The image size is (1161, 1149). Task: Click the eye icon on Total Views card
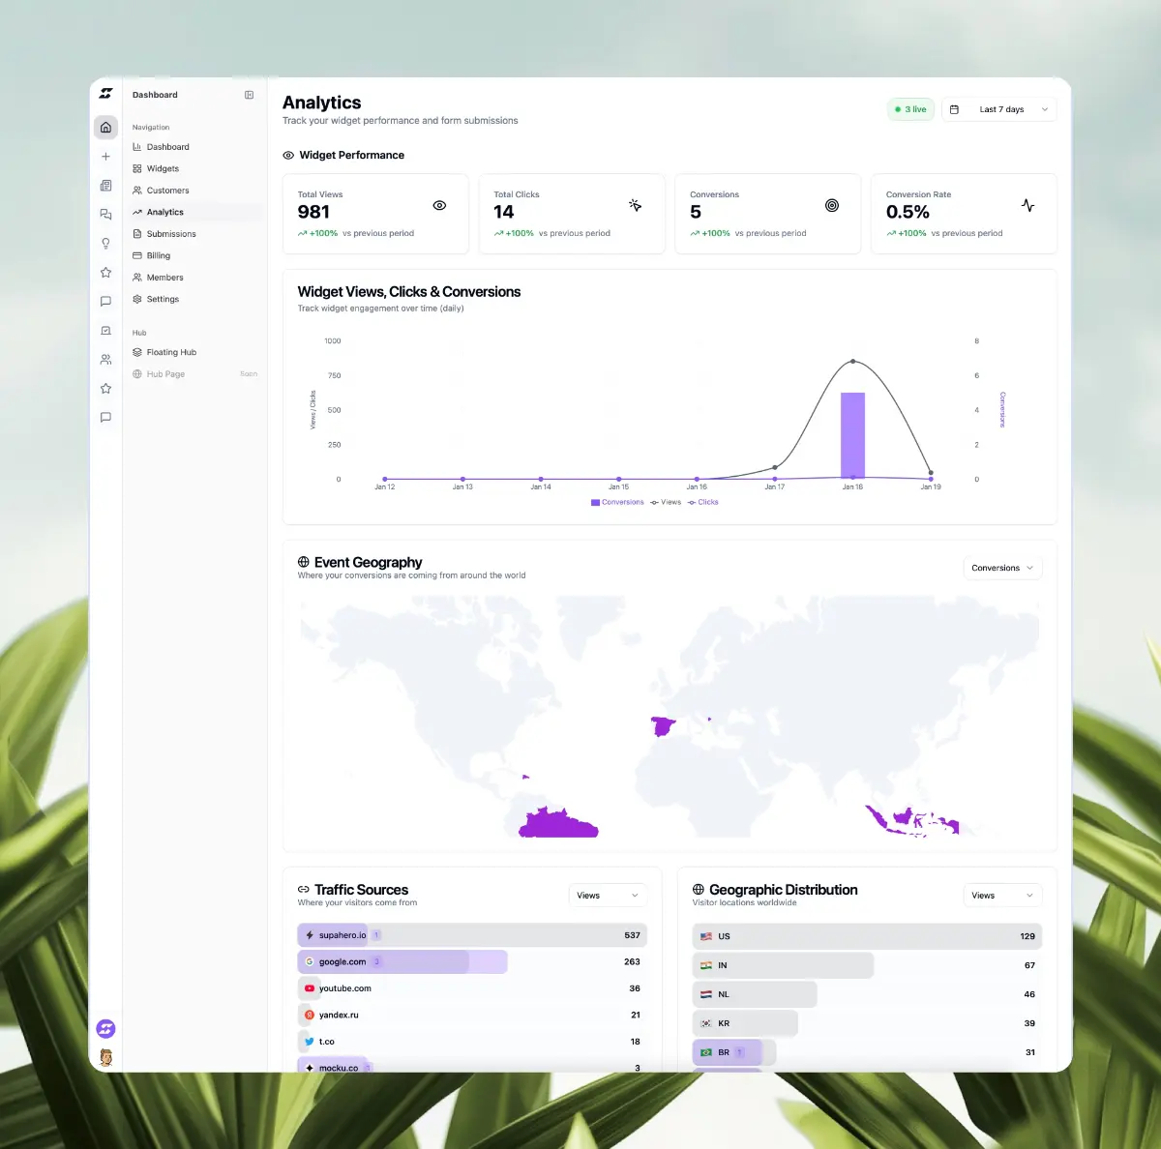pyautogui.click(x=439, y=206)
